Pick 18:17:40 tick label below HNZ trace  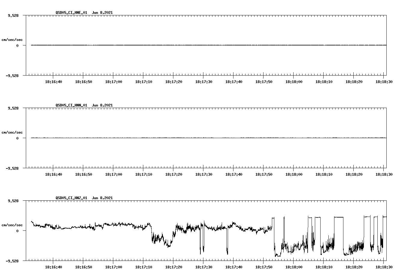[x=234, y=267]
